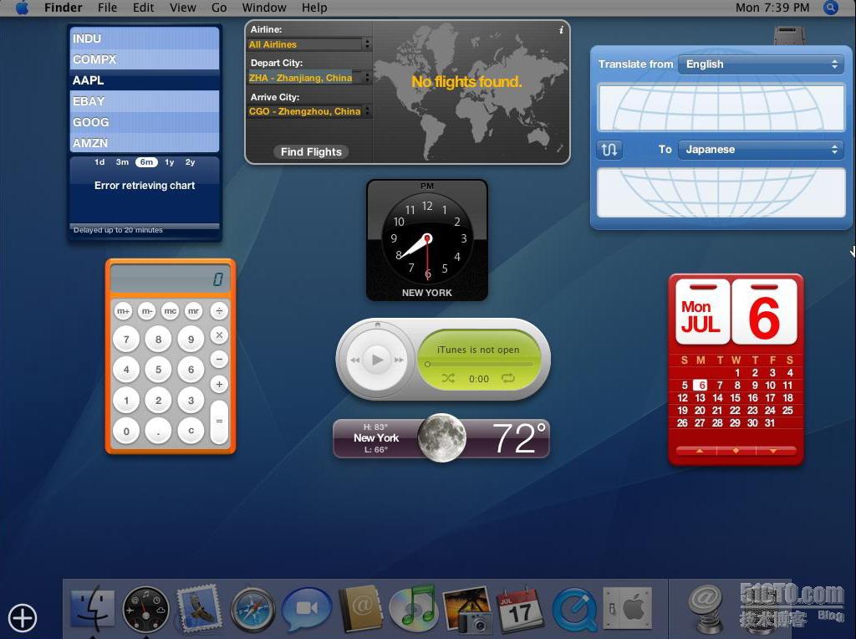Open the Airline dropdown in flight widget
Viewport: 856px width, 639px height.
309,44
